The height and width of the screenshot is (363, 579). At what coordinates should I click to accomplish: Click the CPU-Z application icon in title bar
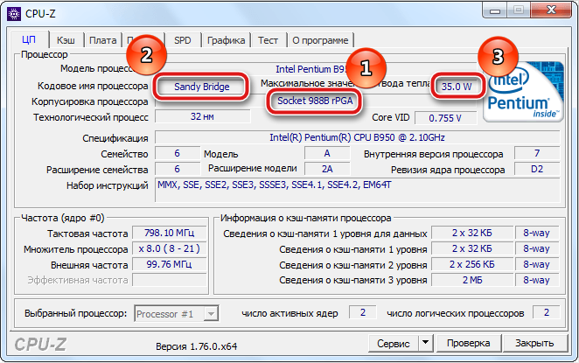tap(14, 14)
